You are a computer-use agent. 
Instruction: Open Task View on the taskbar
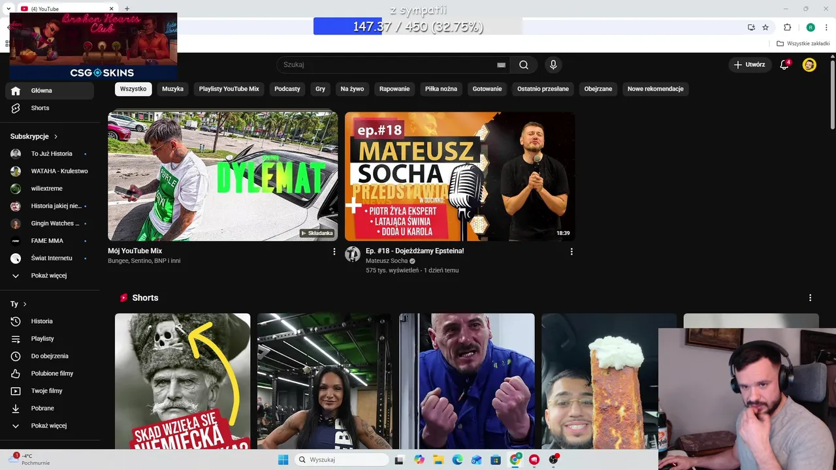pos(399,460)
